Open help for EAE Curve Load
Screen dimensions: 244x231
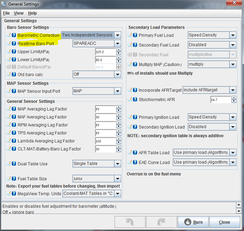pyautogui.click(x=135, y=162)
